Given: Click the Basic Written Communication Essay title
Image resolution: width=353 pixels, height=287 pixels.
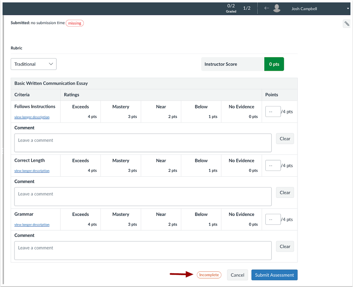Looking at the screenshot, I should pos(51,83).
